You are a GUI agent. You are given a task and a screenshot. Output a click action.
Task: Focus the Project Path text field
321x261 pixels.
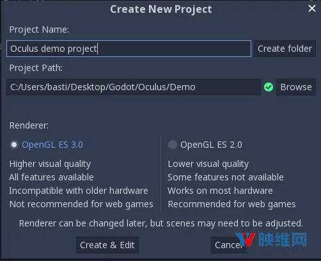(134, 87)
